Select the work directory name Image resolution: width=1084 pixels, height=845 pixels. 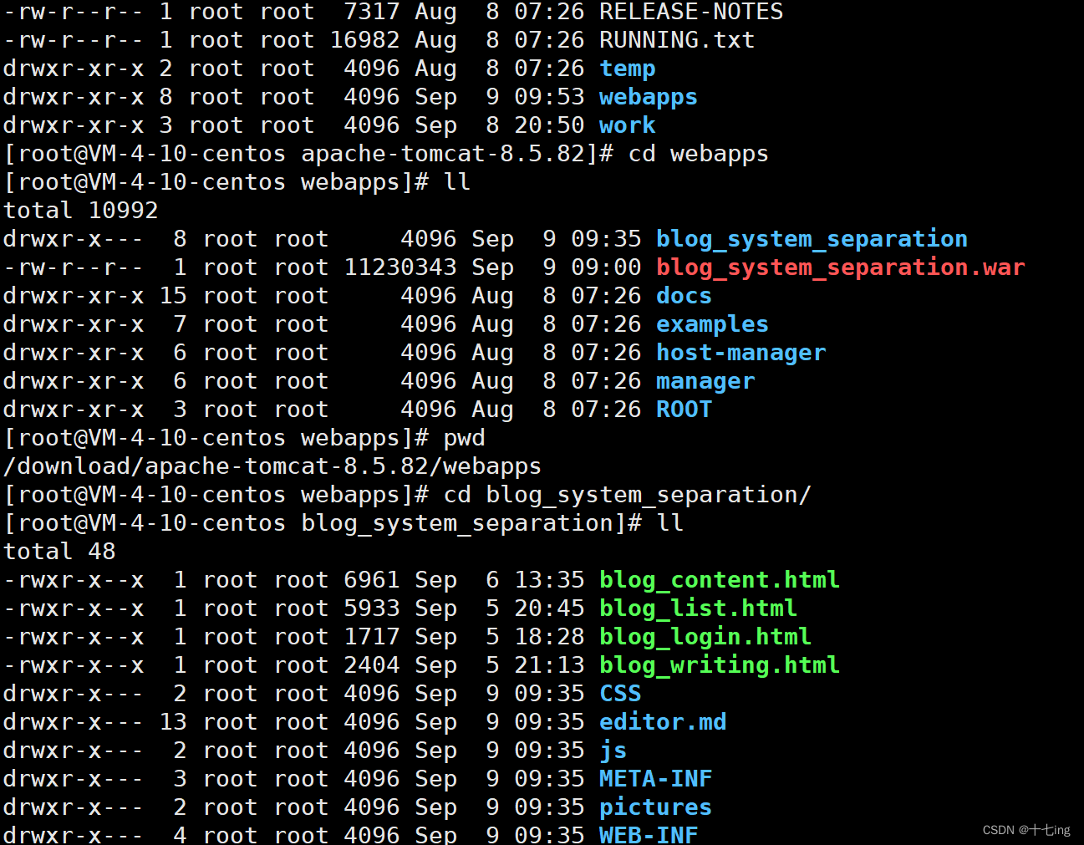pyautogui.click(x=627, y=125)
